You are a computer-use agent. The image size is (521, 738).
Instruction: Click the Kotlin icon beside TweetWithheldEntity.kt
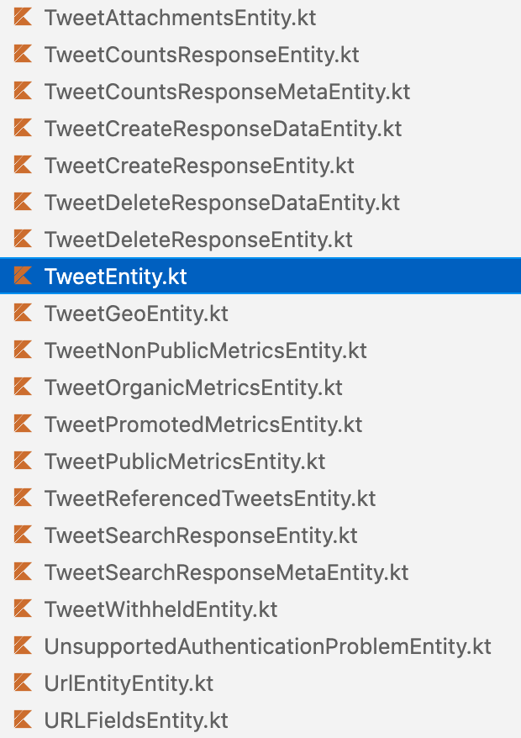pos(22,609)
